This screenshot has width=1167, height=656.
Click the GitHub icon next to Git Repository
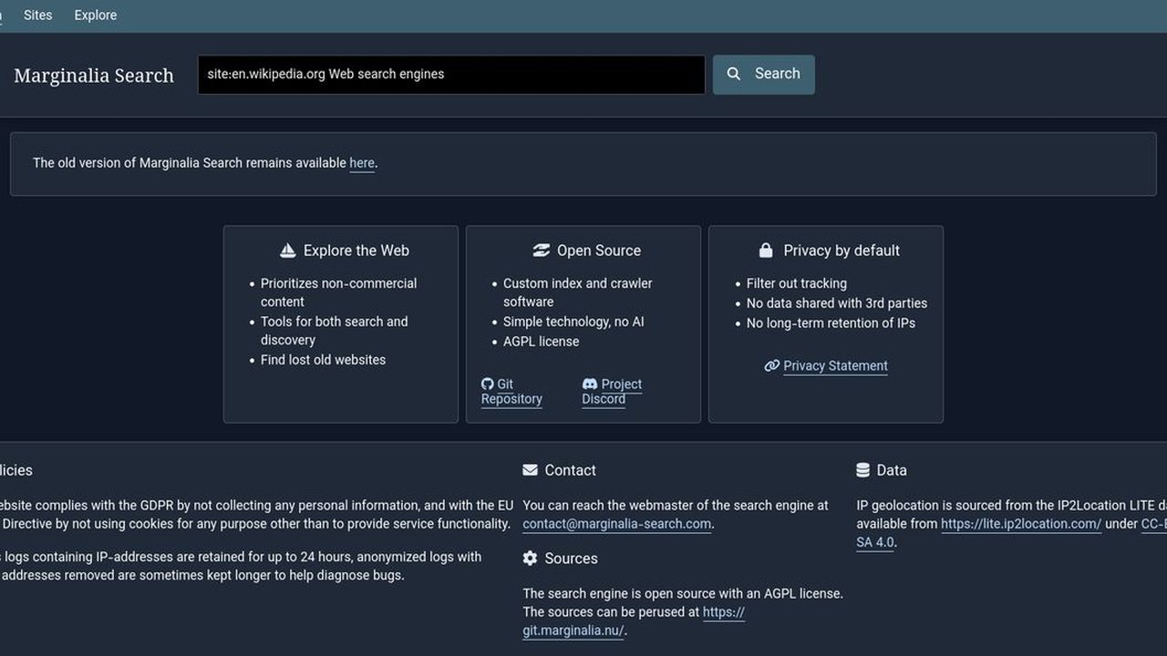pos(488,384)
